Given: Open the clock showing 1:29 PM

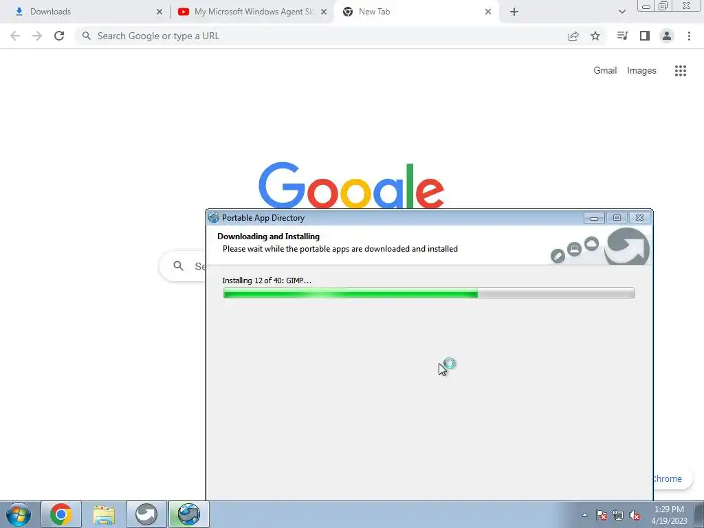Looking at the screenshot, I should tap(669, 515).
